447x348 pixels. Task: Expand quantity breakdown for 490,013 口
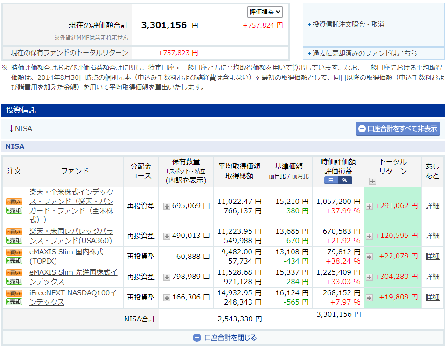pyautogui.click(x=167, y=236)
